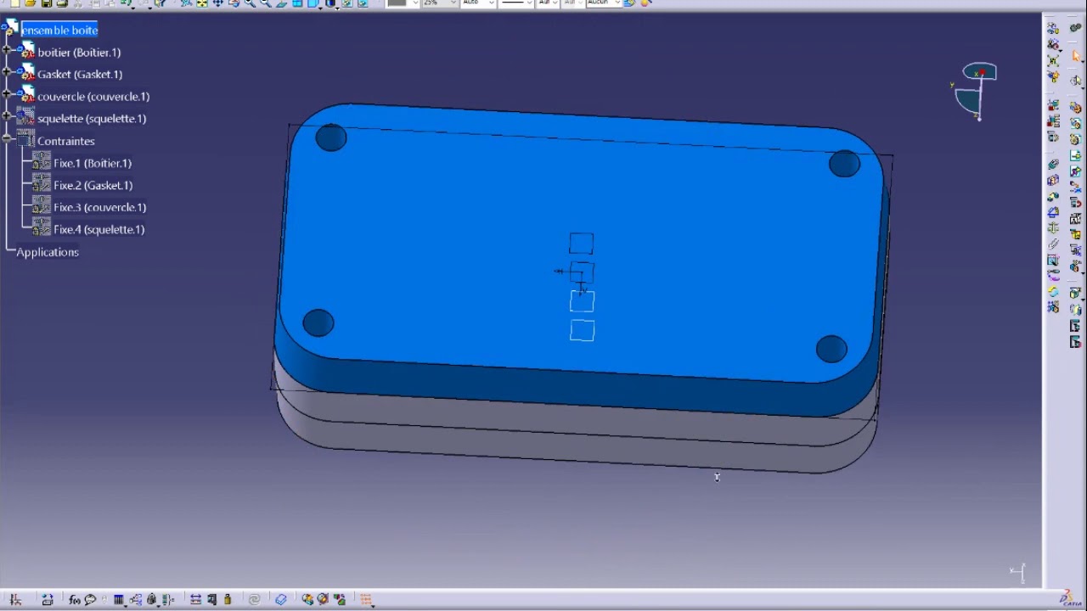Expand the squelette (squelette.1) branch

(x=7, y=118)
